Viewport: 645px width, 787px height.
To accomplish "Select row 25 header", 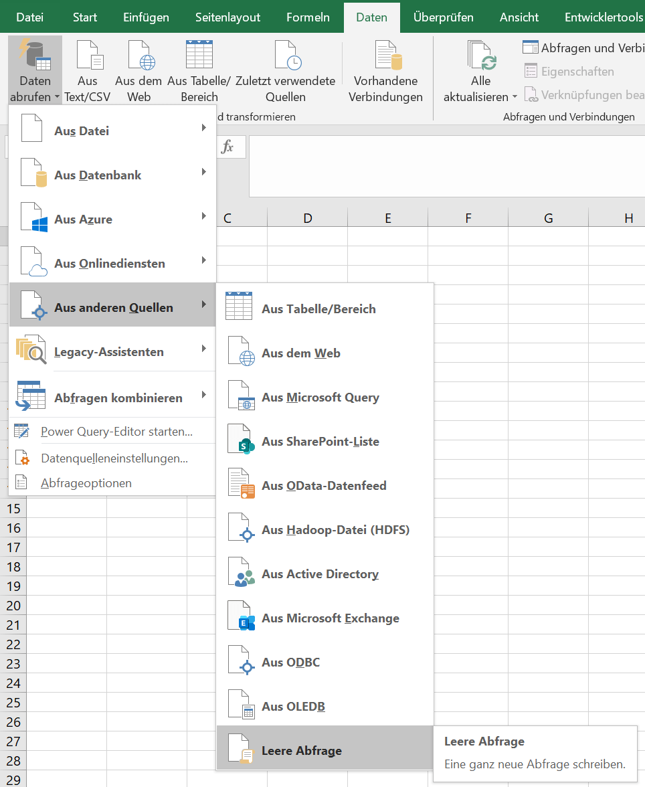I will point(13,703).
